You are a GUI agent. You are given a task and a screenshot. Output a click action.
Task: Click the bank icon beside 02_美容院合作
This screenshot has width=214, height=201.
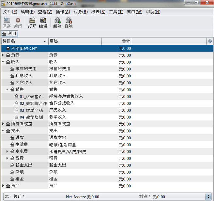coord(17,103)
